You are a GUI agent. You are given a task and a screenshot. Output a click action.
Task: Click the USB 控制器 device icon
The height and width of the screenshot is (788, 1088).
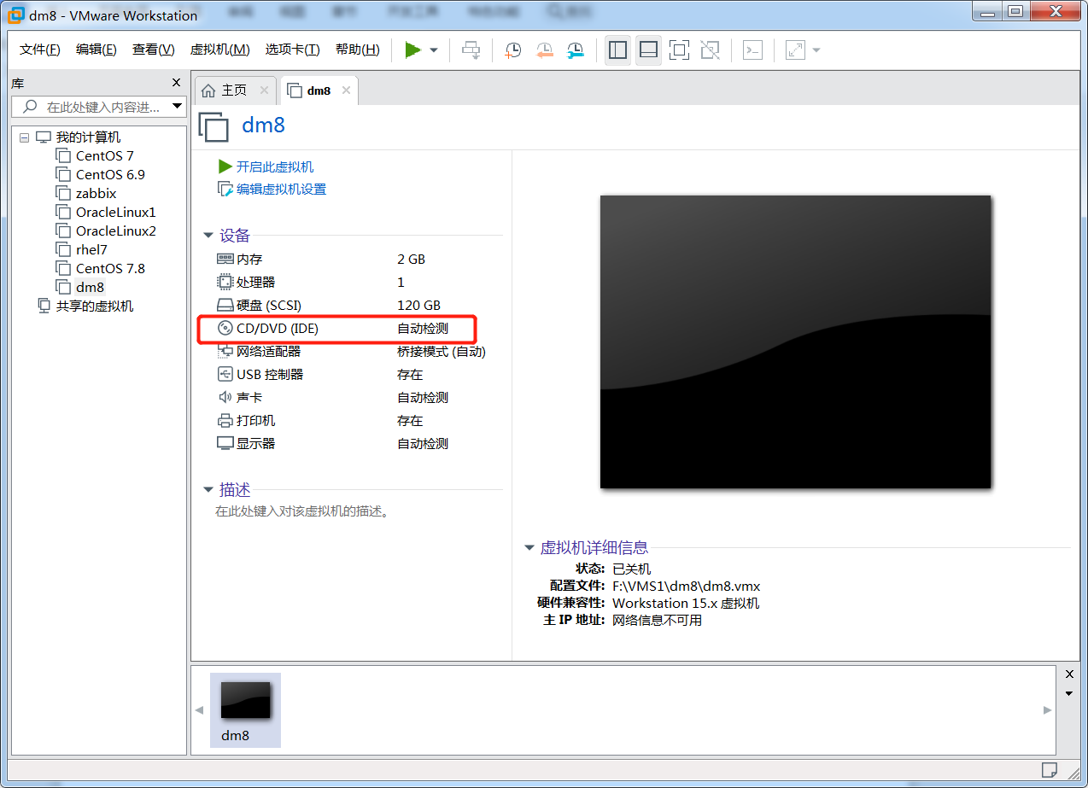[x=225, y=374]
